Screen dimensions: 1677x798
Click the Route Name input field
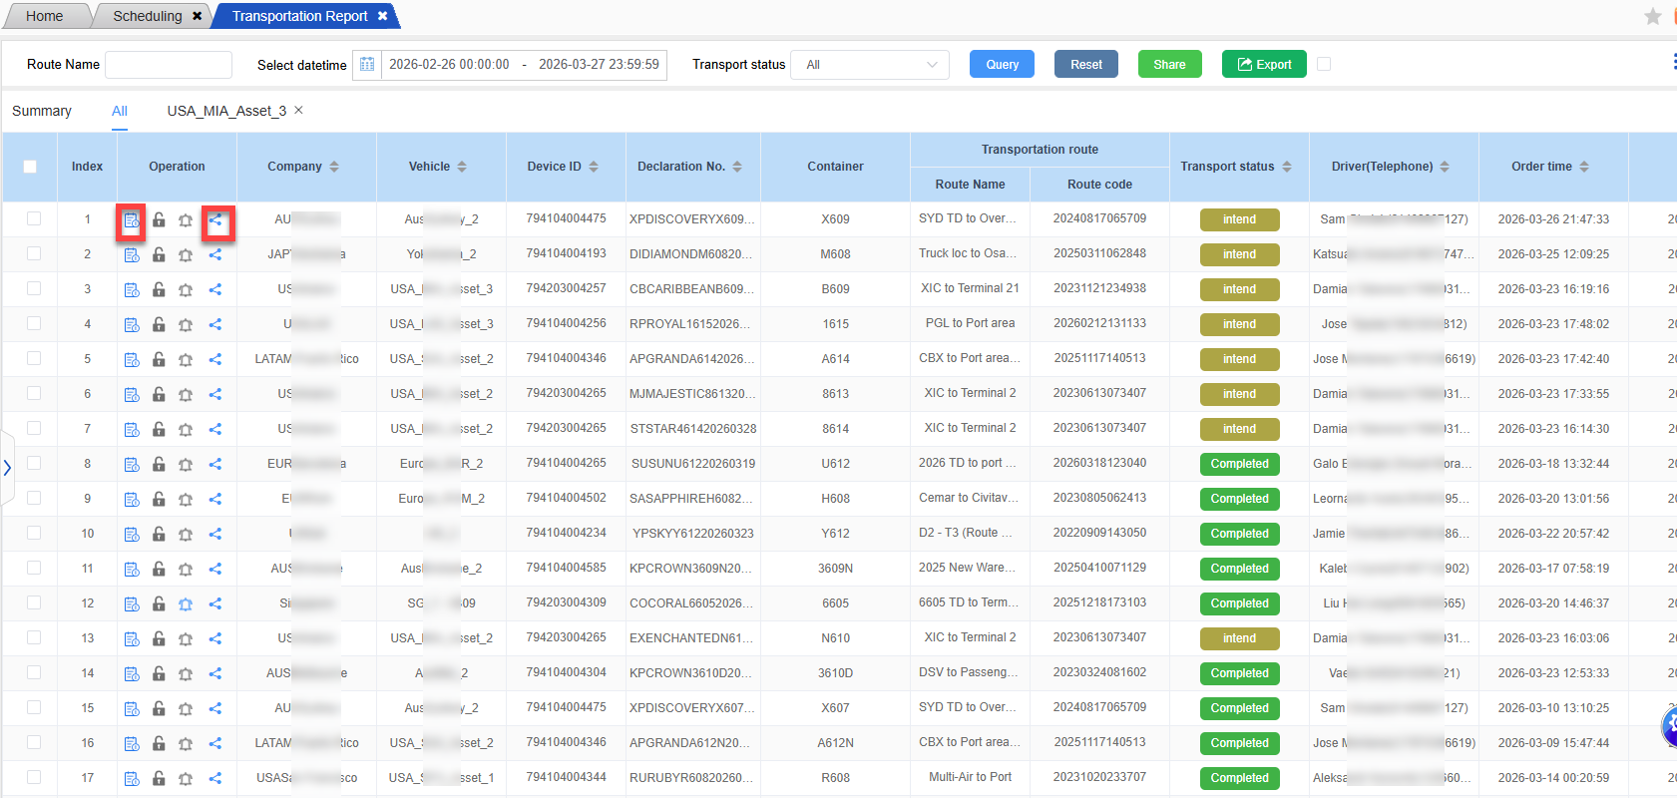[169, 65]
